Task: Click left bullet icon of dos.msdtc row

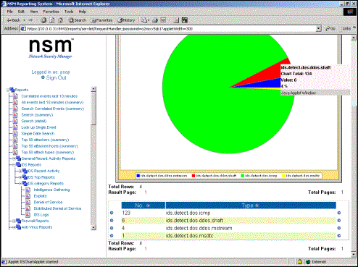Action: (x=112, y=236)
